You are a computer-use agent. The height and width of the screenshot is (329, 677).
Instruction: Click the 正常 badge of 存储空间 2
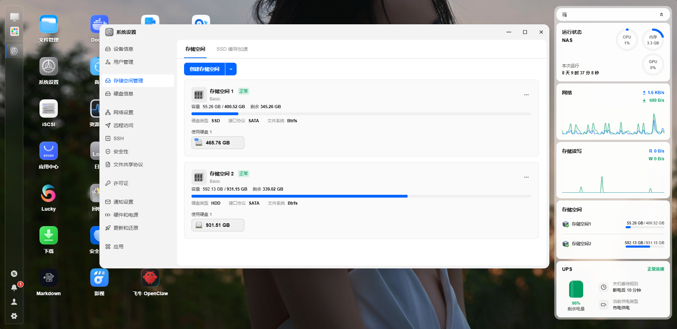tap(244, 174)
